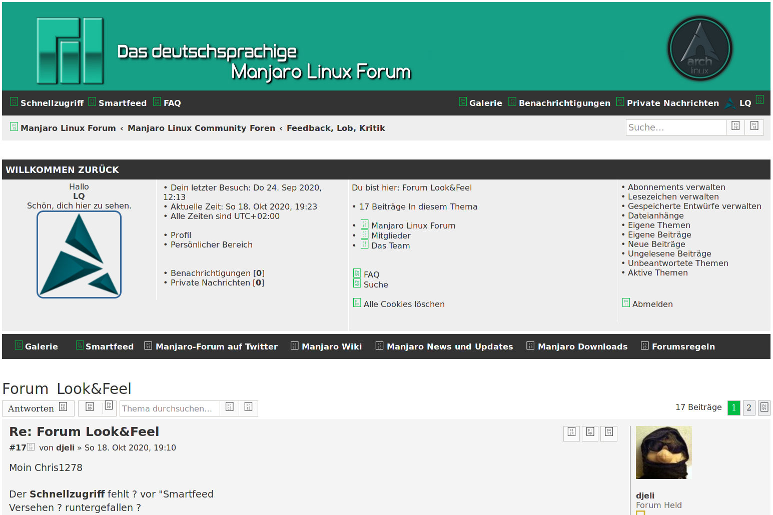Click the Manjaro logo in header

[x=70, y=51]
